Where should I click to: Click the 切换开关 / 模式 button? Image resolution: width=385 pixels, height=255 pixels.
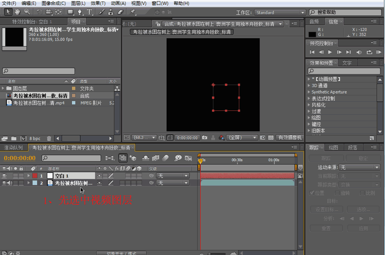[x=121, y=253]
